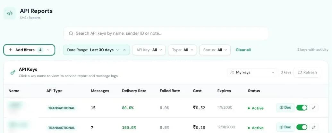Edit the key with 15 messages
Image resolution: width=332 pixels, height=133 pixels.
coord(314,108)
